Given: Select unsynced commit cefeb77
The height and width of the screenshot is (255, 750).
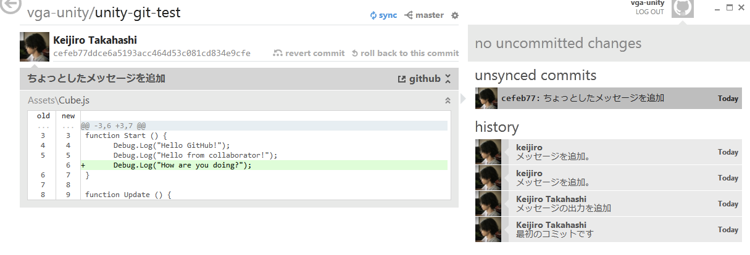Looking at the screenshot, I should [x=608, y=98].
